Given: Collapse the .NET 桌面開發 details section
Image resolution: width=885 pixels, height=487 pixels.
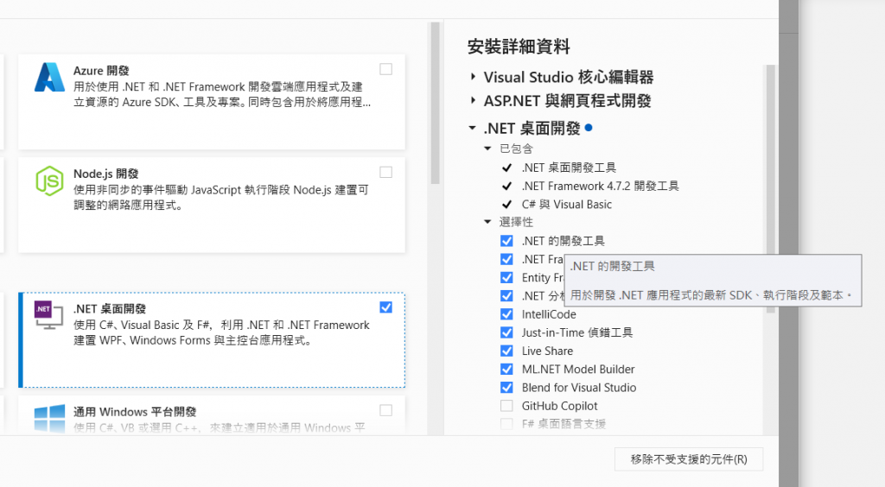Looking at the screenshot, I should click(x=473, y=128).
